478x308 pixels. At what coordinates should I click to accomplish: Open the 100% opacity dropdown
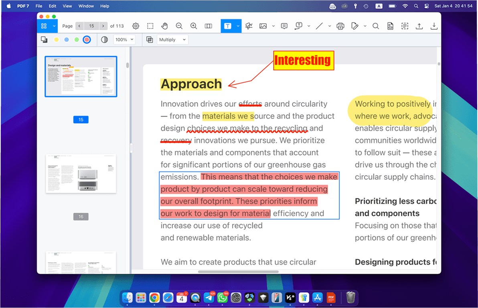click(x=124, y=40)
